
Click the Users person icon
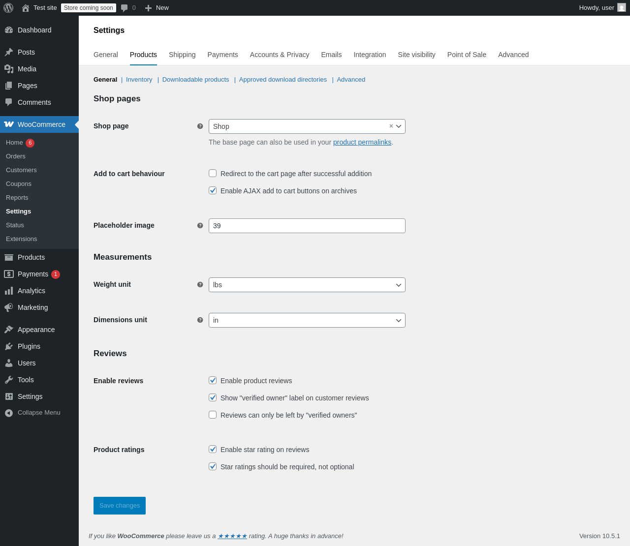pyautogui.click(x=9, y=363)
